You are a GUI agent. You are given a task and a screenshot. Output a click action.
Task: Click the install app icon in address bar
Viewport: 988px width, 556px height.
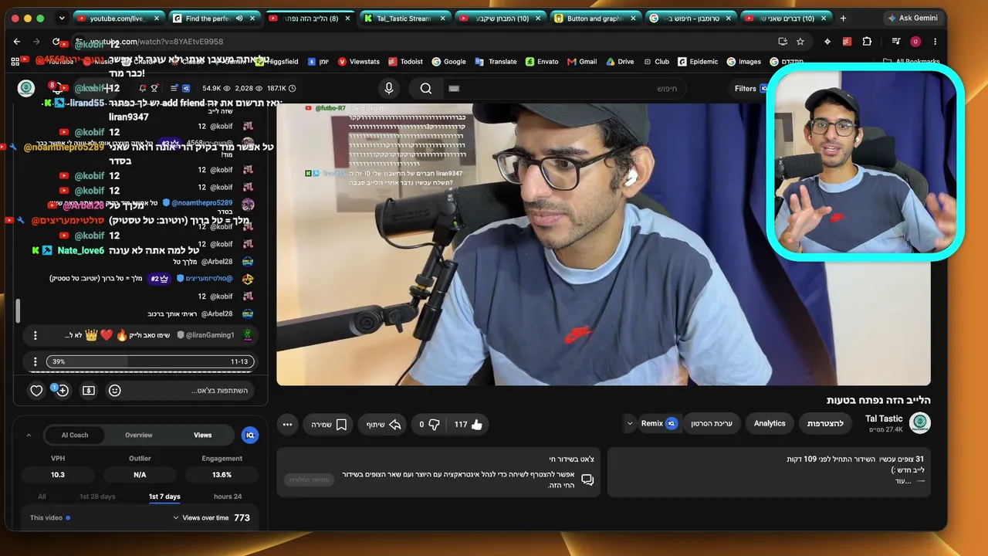click(782, 42)
